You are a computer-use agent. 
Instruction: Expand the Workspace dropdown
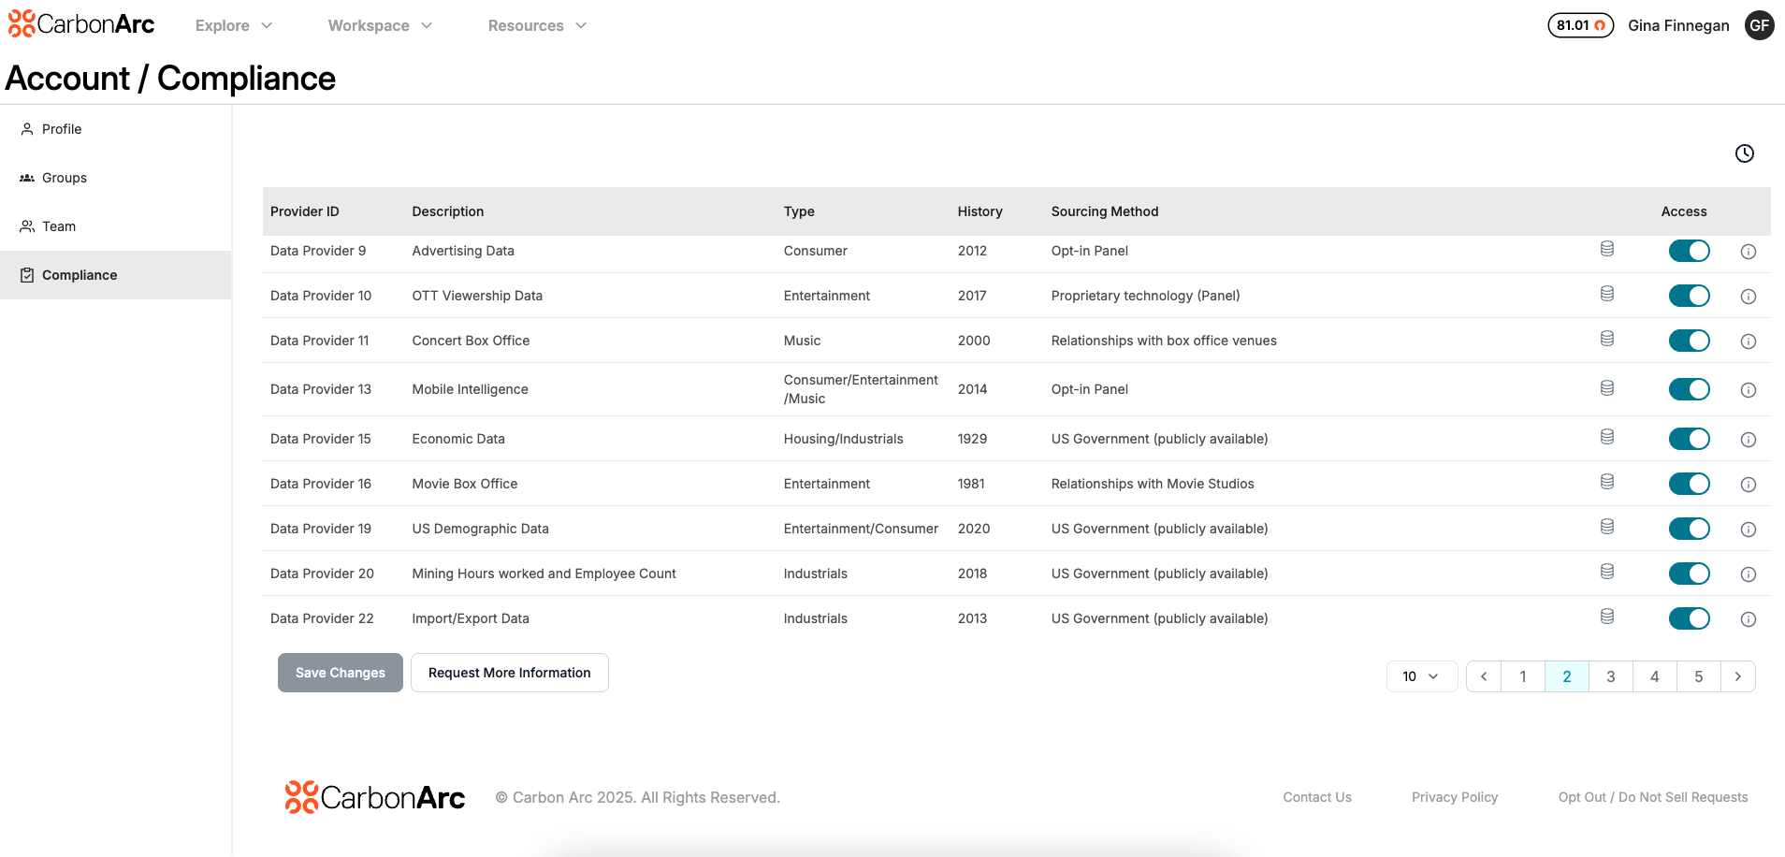379,25
